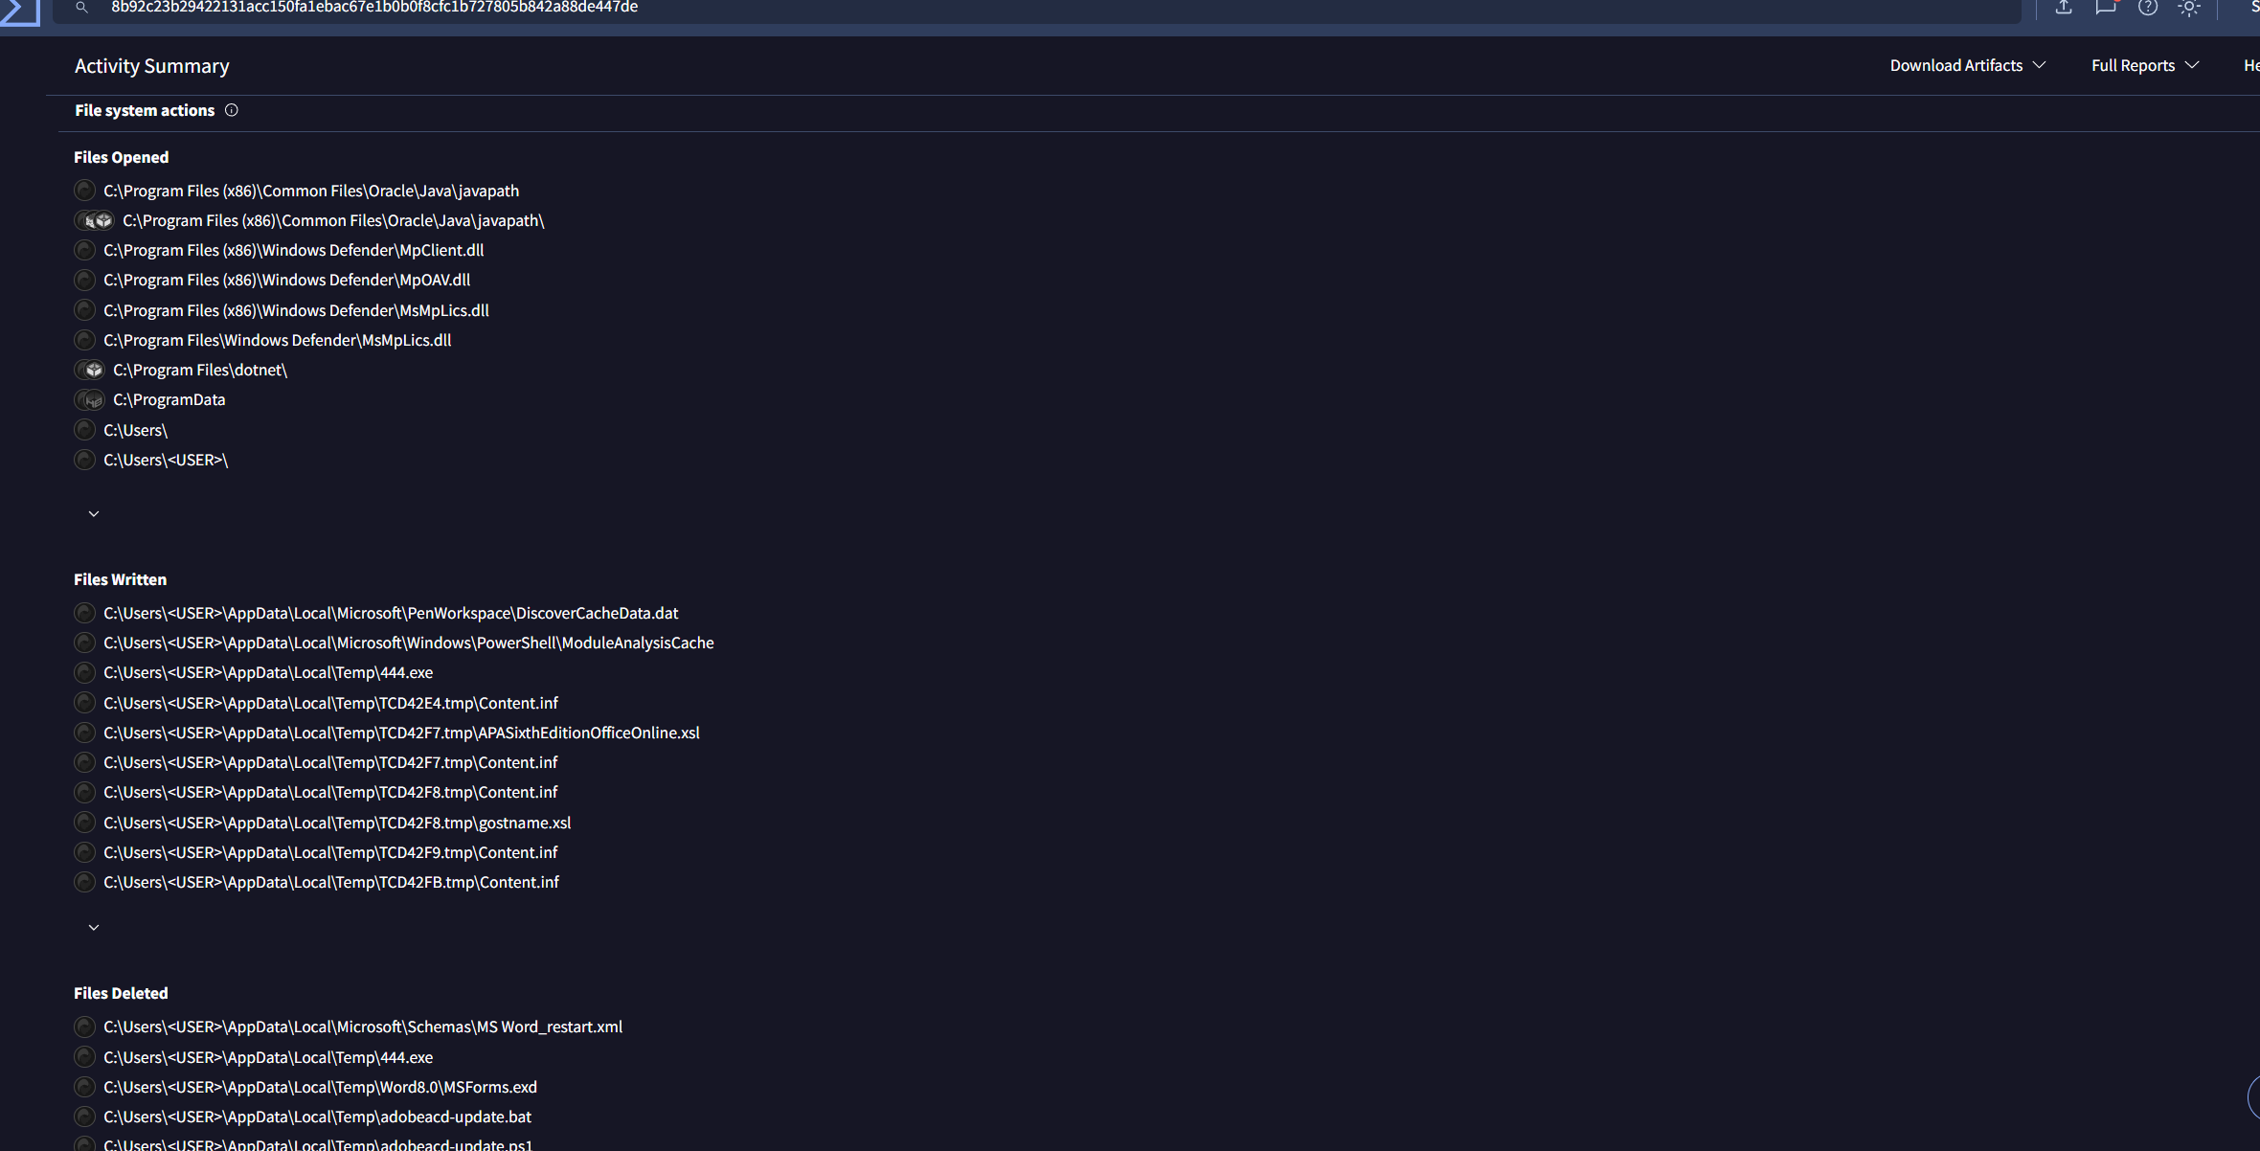Expand more entries under Files Opened
Viewport: 2260px width, 1151px height.
click(x=94, y=514)
